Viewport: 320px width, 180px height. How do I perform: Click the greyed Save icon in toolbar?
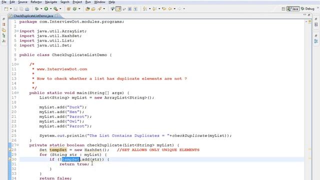point(15,9)
